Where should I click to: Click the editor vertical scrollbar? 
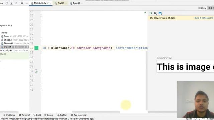click(147, 81)
